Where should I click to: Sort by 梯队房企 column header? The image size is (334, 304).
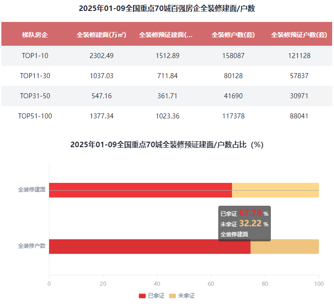point(35,34)
